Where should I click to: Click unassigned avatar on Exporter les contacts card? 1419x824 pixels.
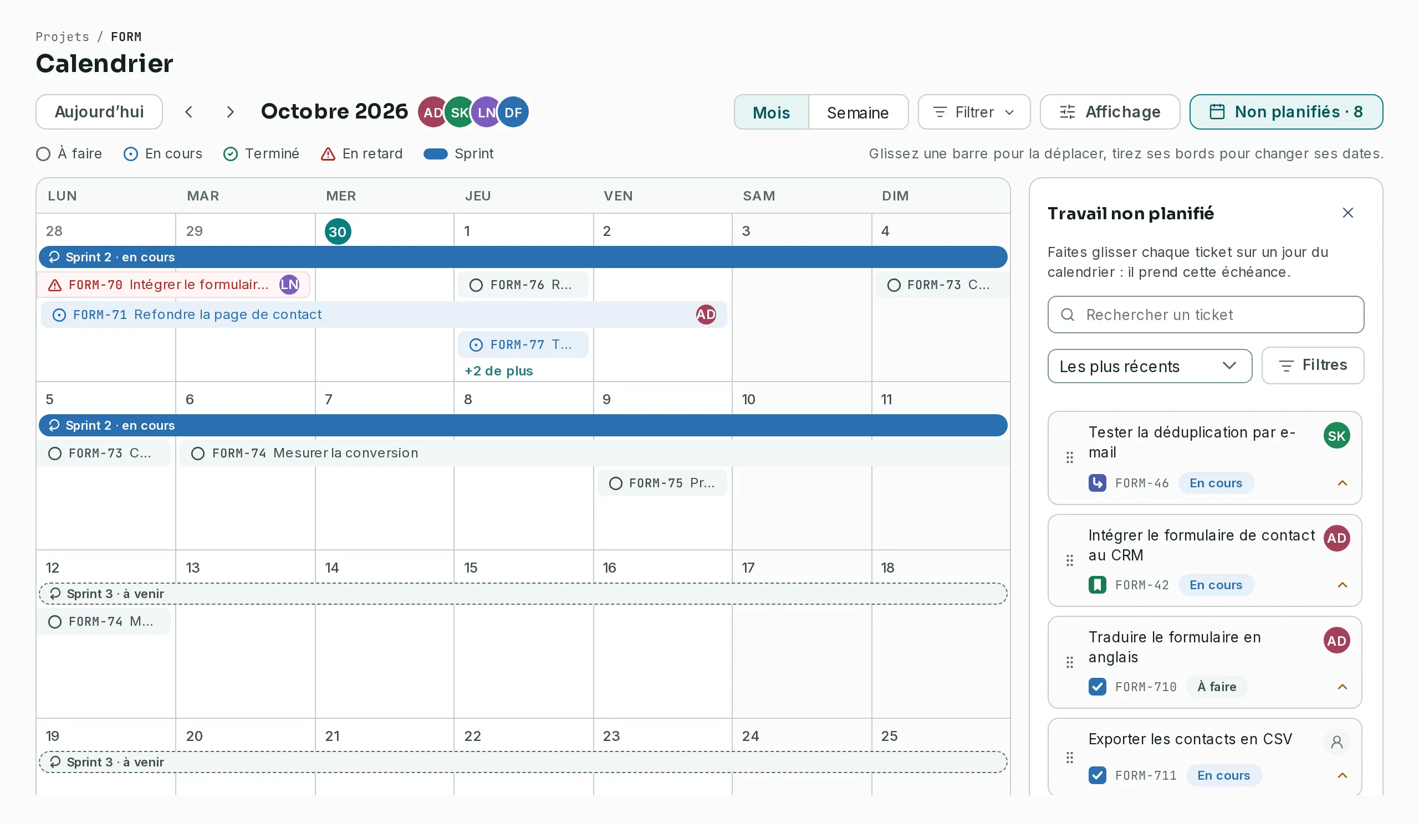pos(1337,743)
